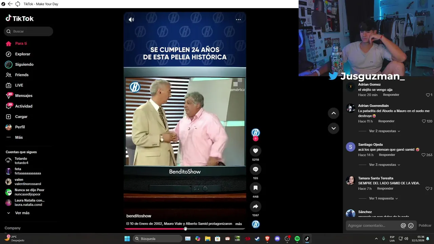The image size is (434, 244).
Task: Reply to Tamara Santa Teresita's comment
Action: point(385,188)
